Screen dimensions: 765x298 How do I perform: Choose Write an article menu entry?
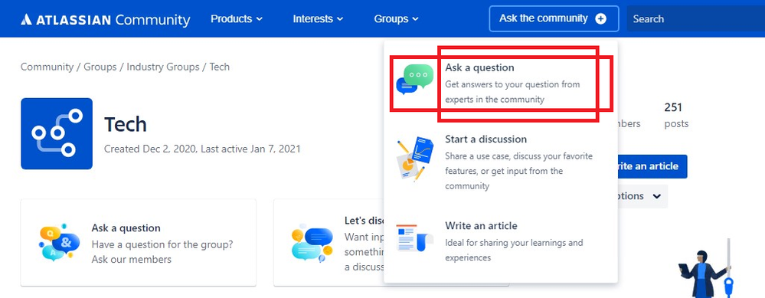[501, 241]
